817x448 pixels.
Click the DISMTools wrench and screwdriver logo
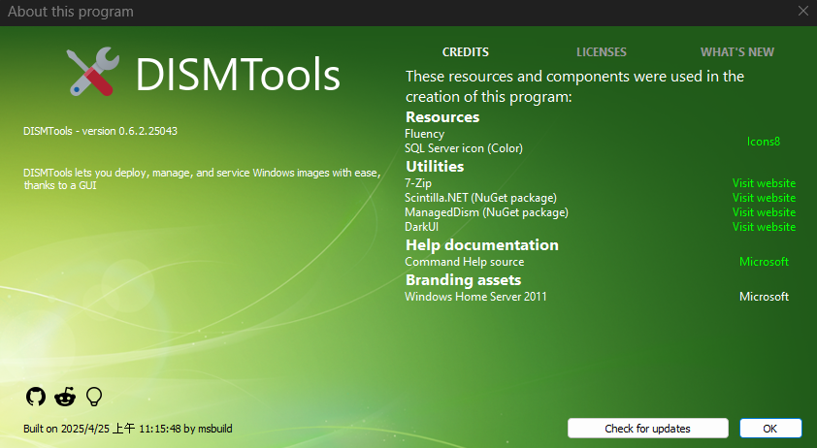pos(94,72)
